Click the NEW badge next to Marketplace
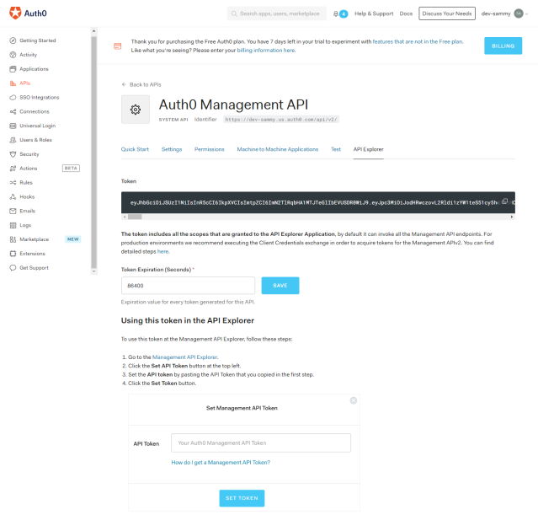 pos(72,239)
